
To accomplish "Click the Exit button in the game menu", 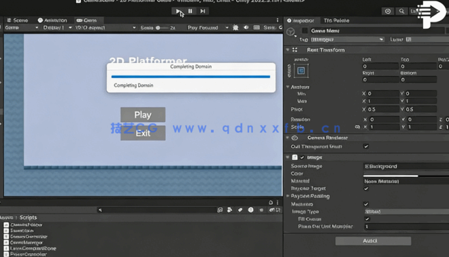I will [143, 133].
